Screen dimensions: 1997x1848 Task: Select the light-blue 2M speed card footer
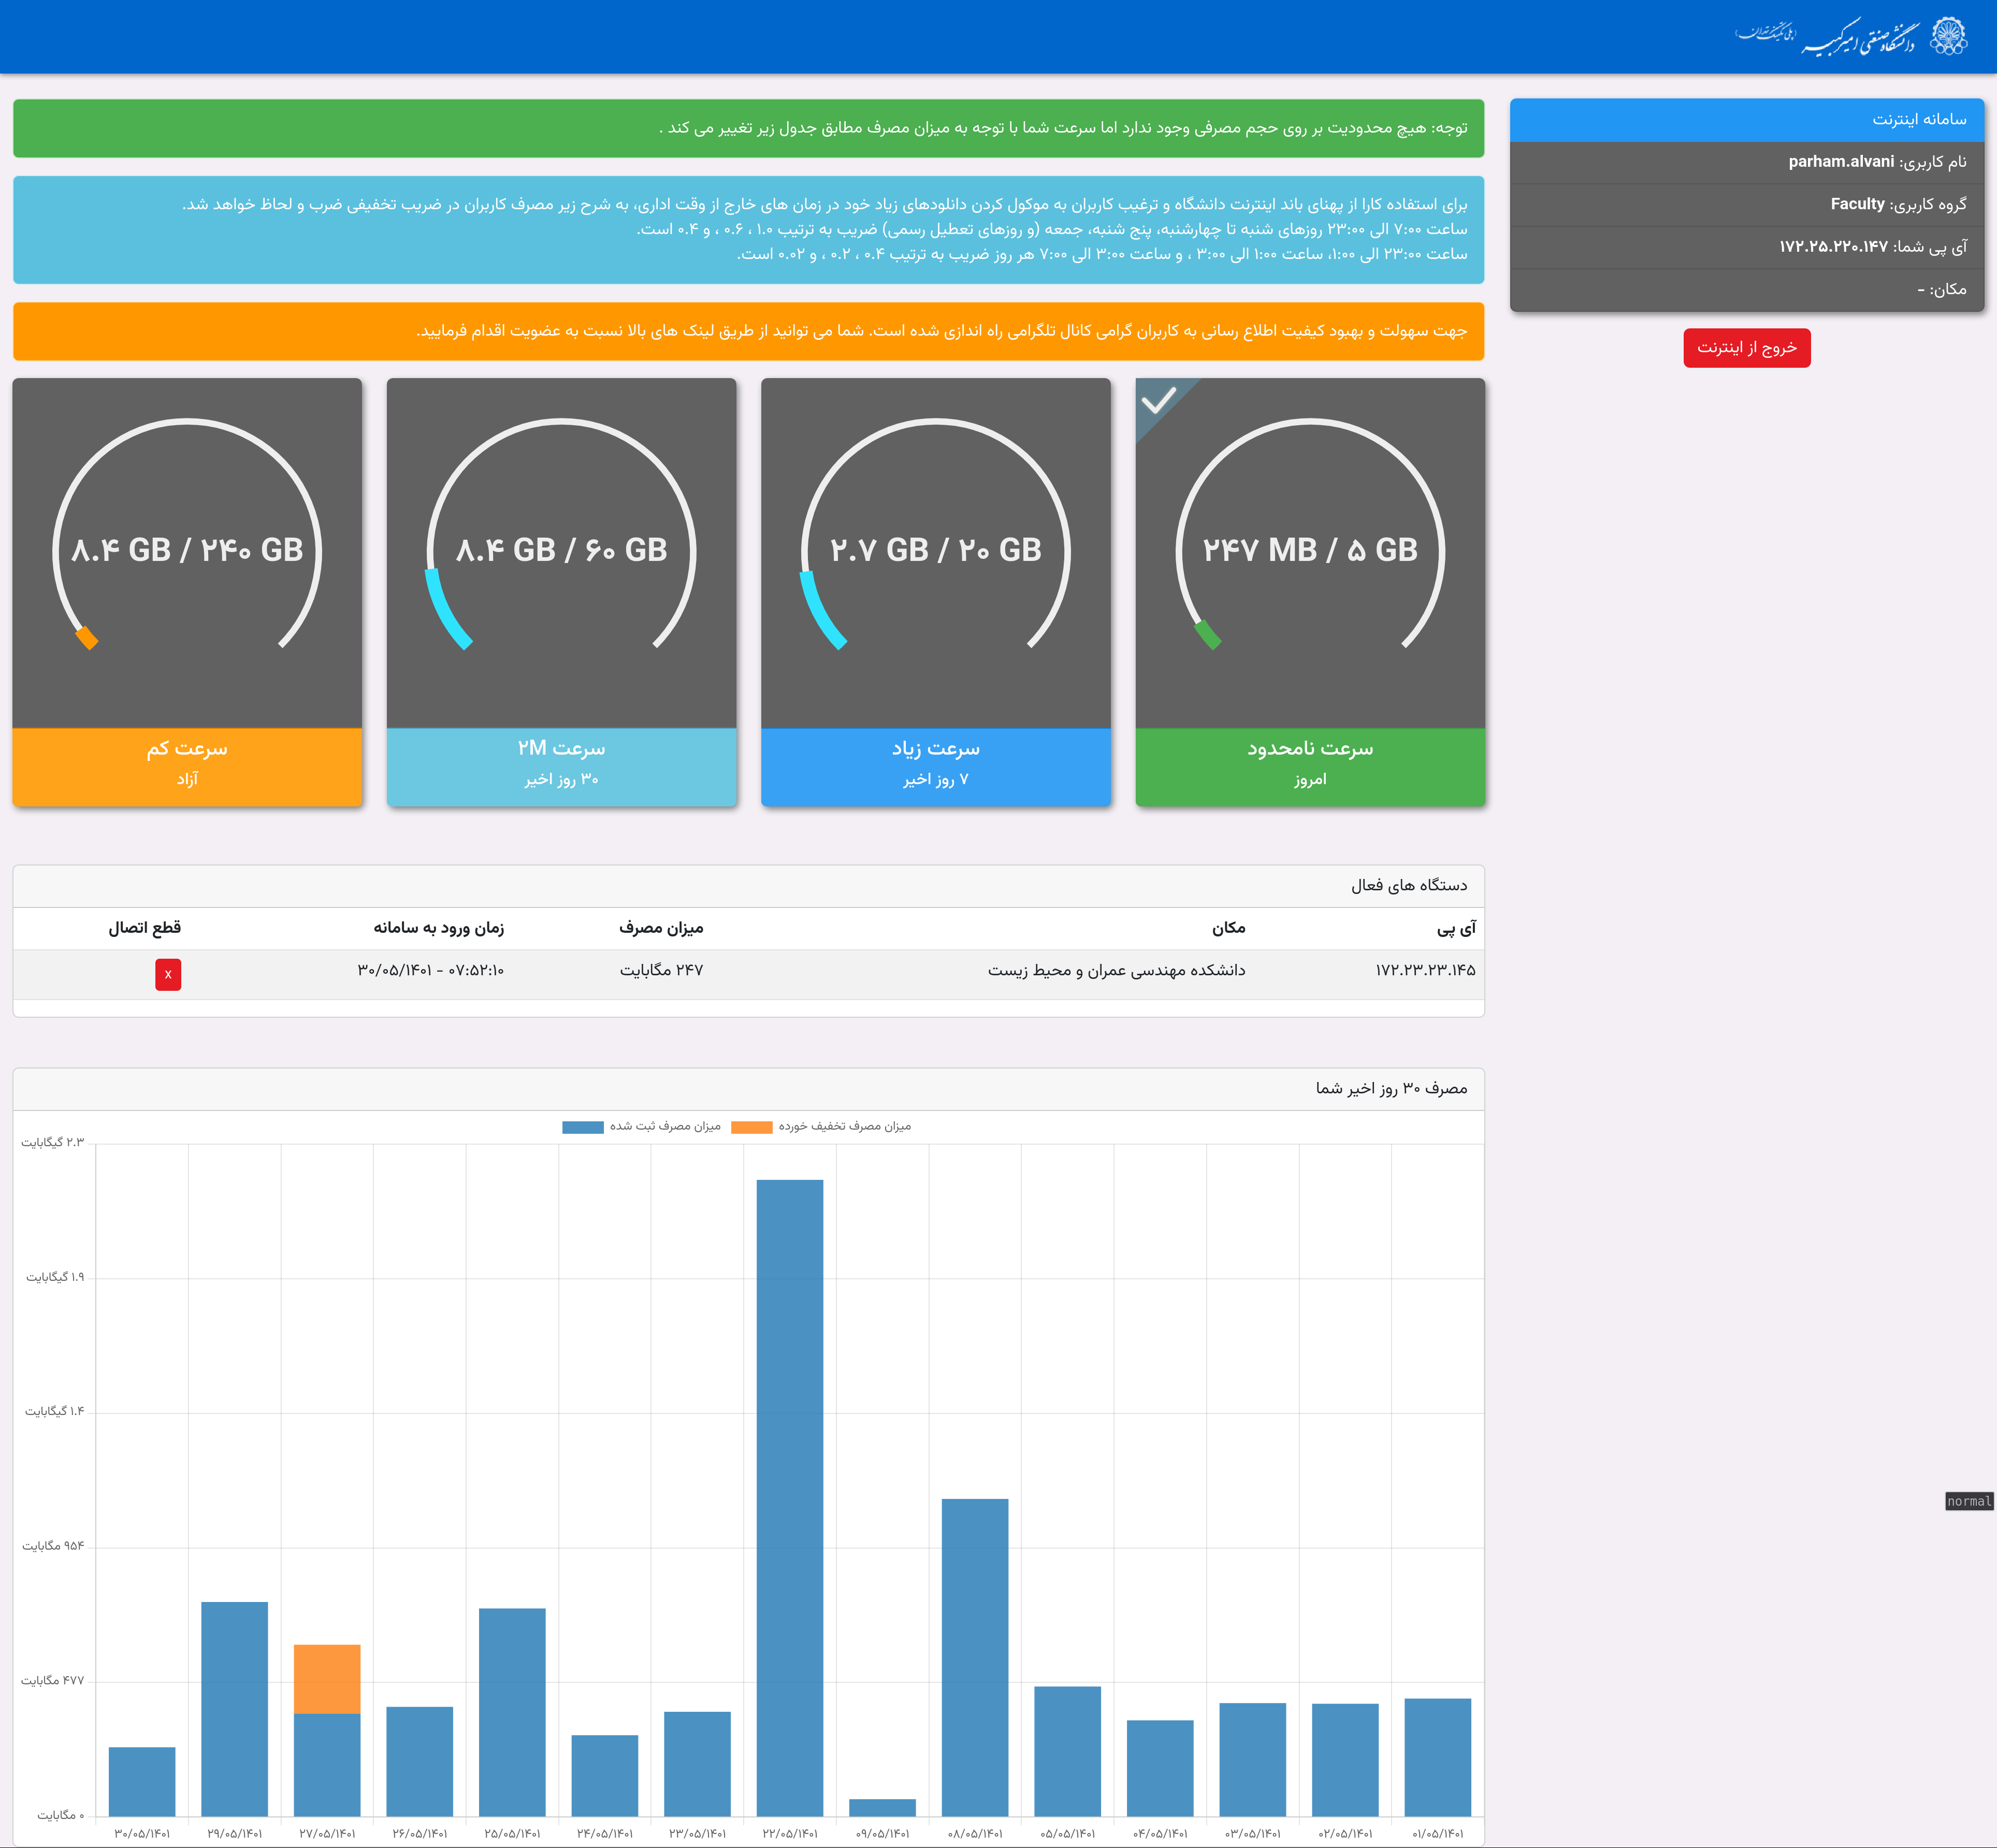tap(561, 765)
